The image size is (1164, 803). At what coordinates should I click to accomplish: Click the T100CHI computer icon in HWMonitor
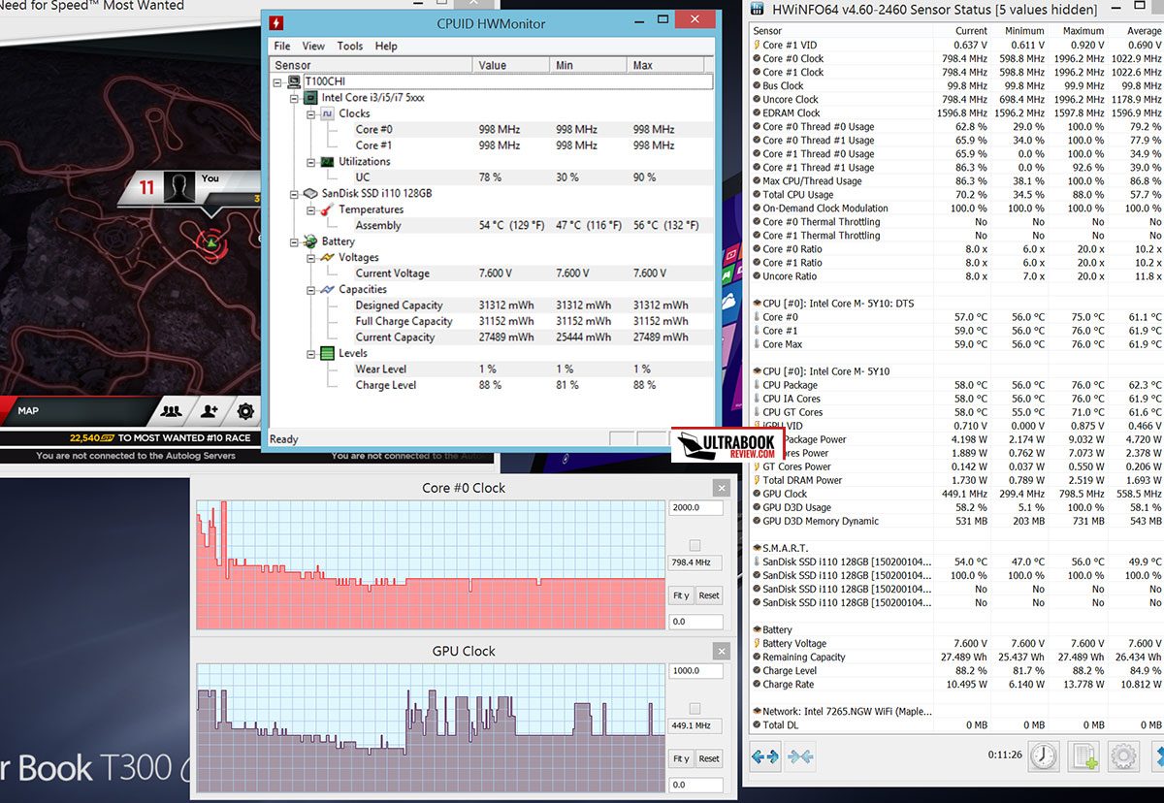[295, 81]
